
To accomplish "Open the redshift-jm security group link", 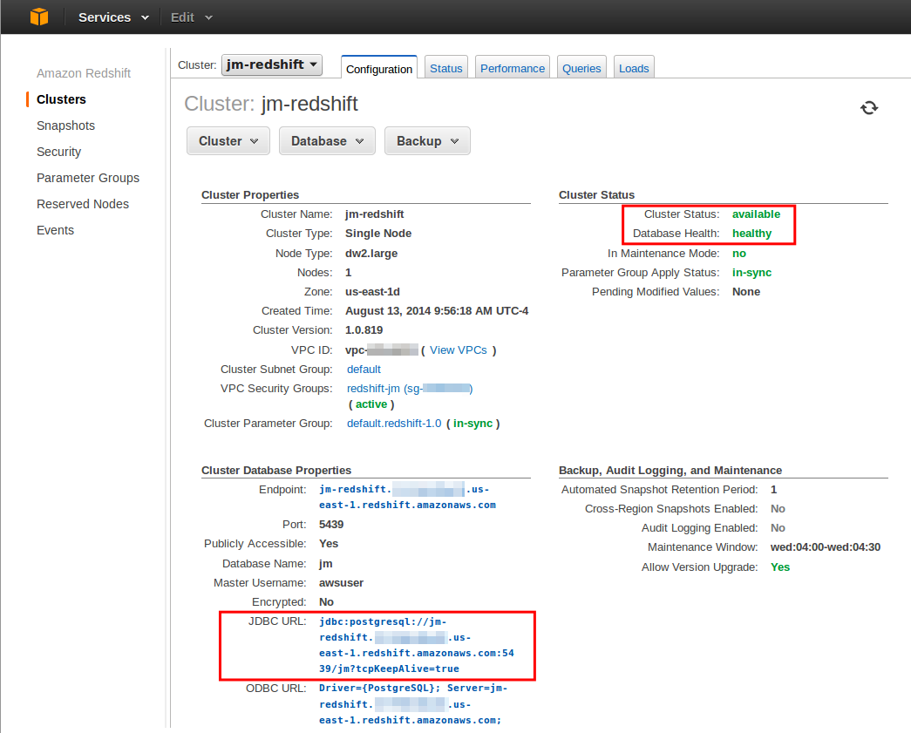I will tap(410, 389).
